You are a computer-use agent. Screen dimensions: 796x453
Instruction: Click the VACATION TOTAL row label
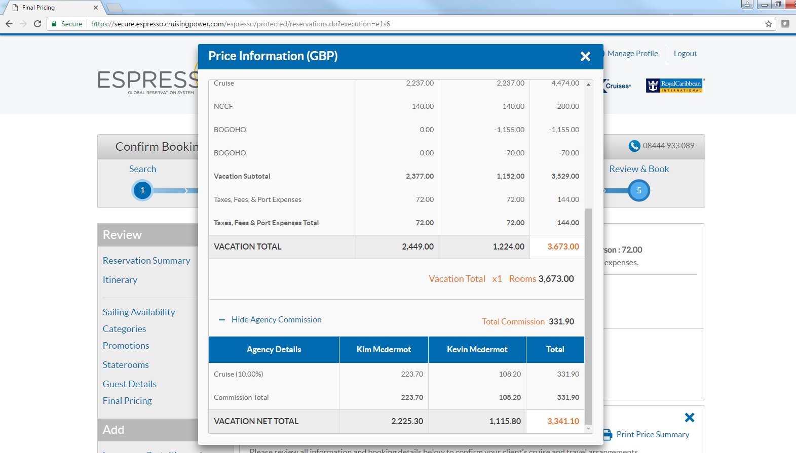pyautogui.click(x=248, y=247)
